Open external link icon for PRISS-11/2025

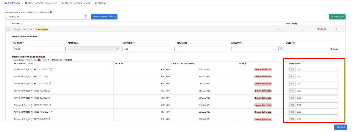pyautogui.click(x=50, y=105)
